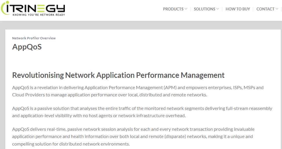Open the PRODUCTS menu
Viewport: 282px width, 149px height.
(173, 9)
